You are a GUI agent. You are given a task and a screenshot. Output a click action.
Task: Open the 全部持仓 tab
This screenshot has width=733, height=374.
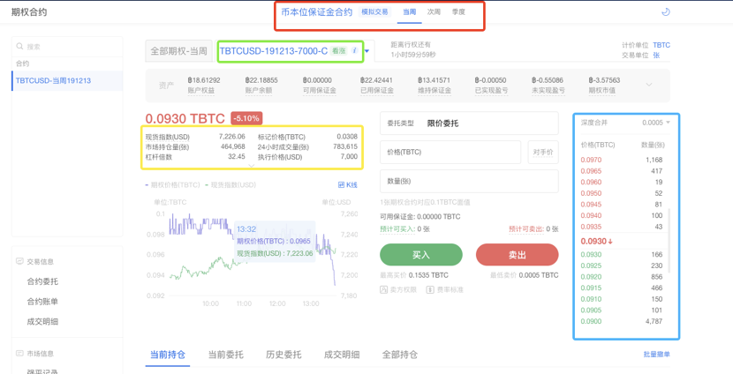coord(400,355)
